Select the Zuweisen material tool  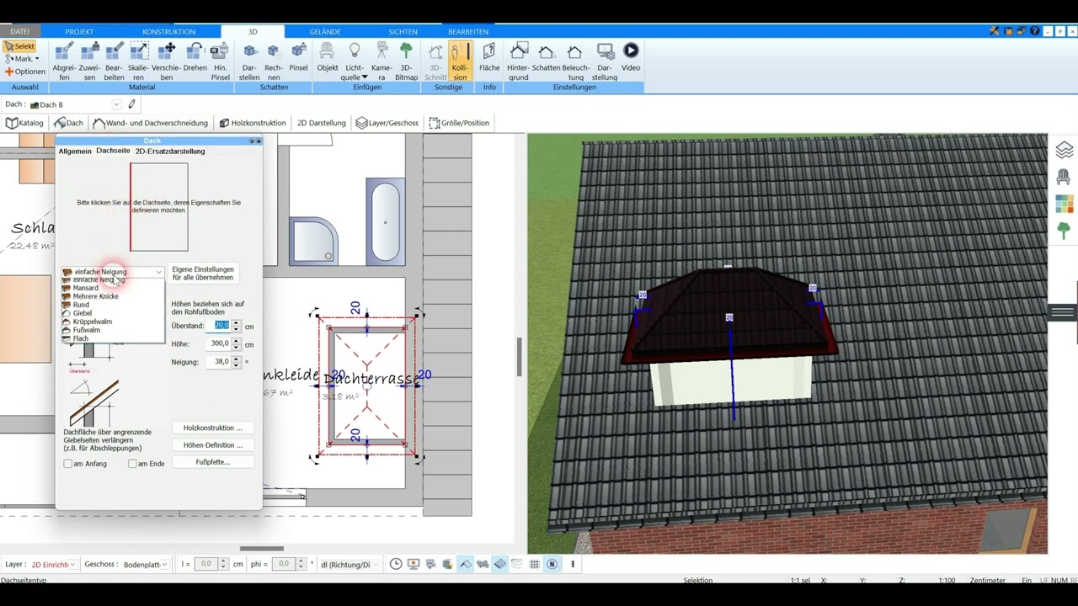pos(89,61)
